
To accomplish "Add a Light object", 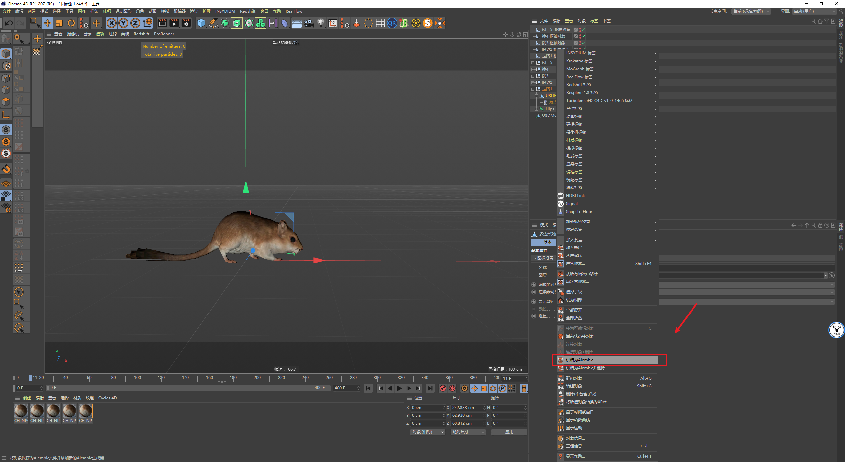I will coord(321,23).
